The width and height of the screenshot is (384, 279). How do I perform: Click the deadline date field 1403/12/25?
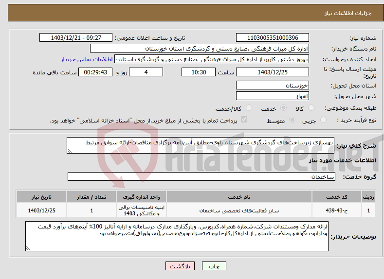[273, 72]
